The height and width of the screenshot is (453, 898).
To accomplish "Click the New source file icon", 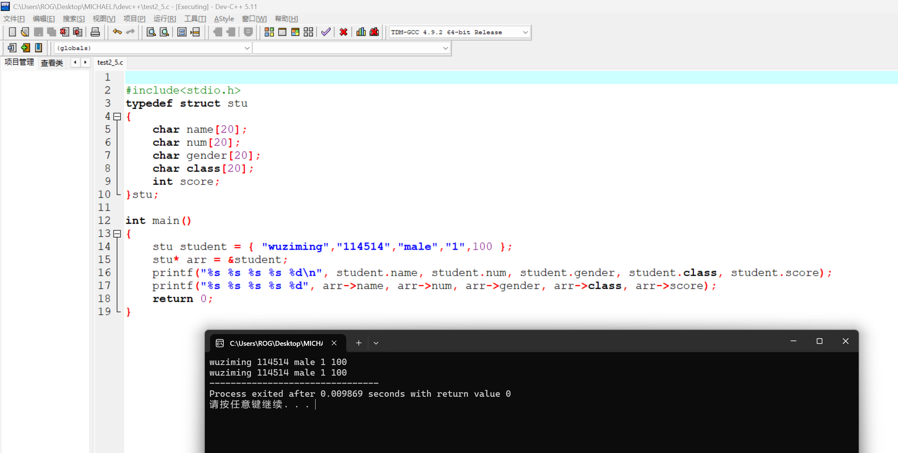I will (12, 32).
